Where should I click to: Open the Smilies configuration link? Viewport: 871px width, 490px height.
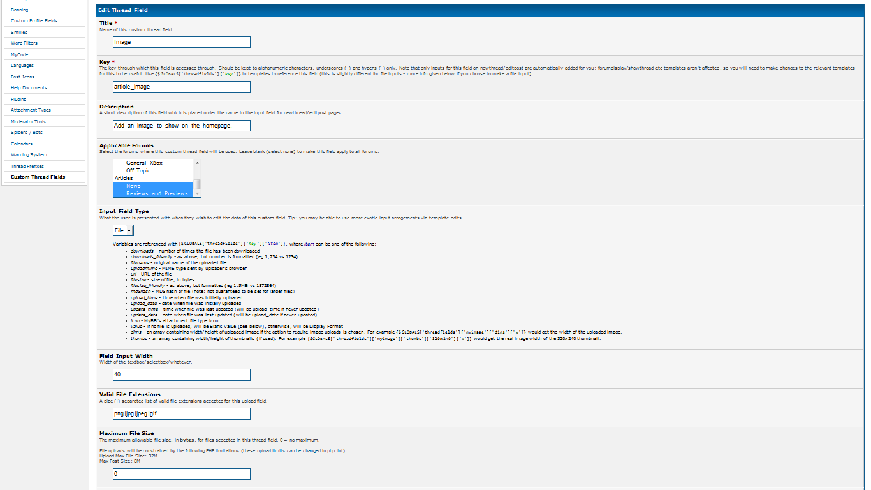pos(19,33)
